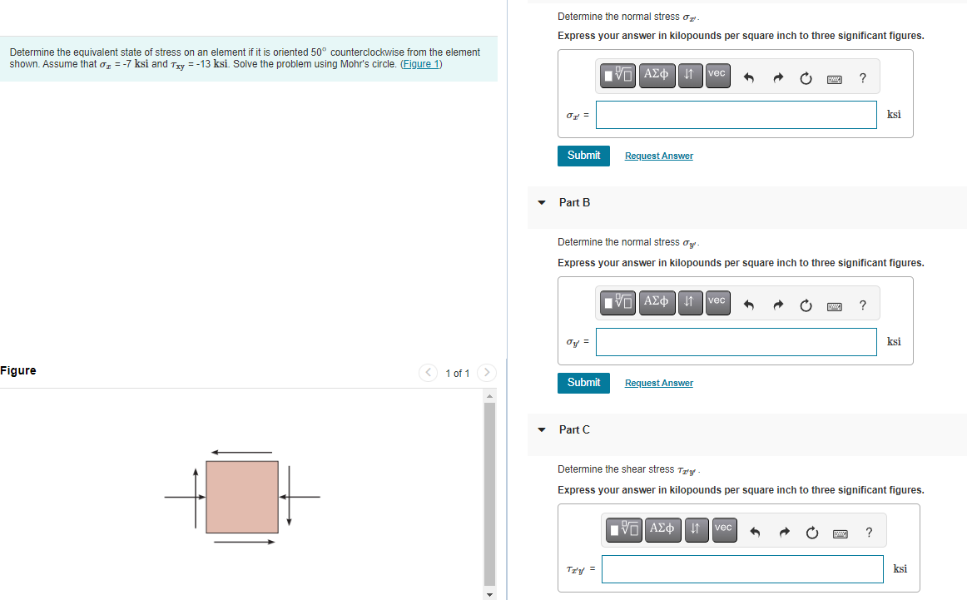Click the σy' answer input field
Screen dimensions: 967x600
(x=736, y=342)
